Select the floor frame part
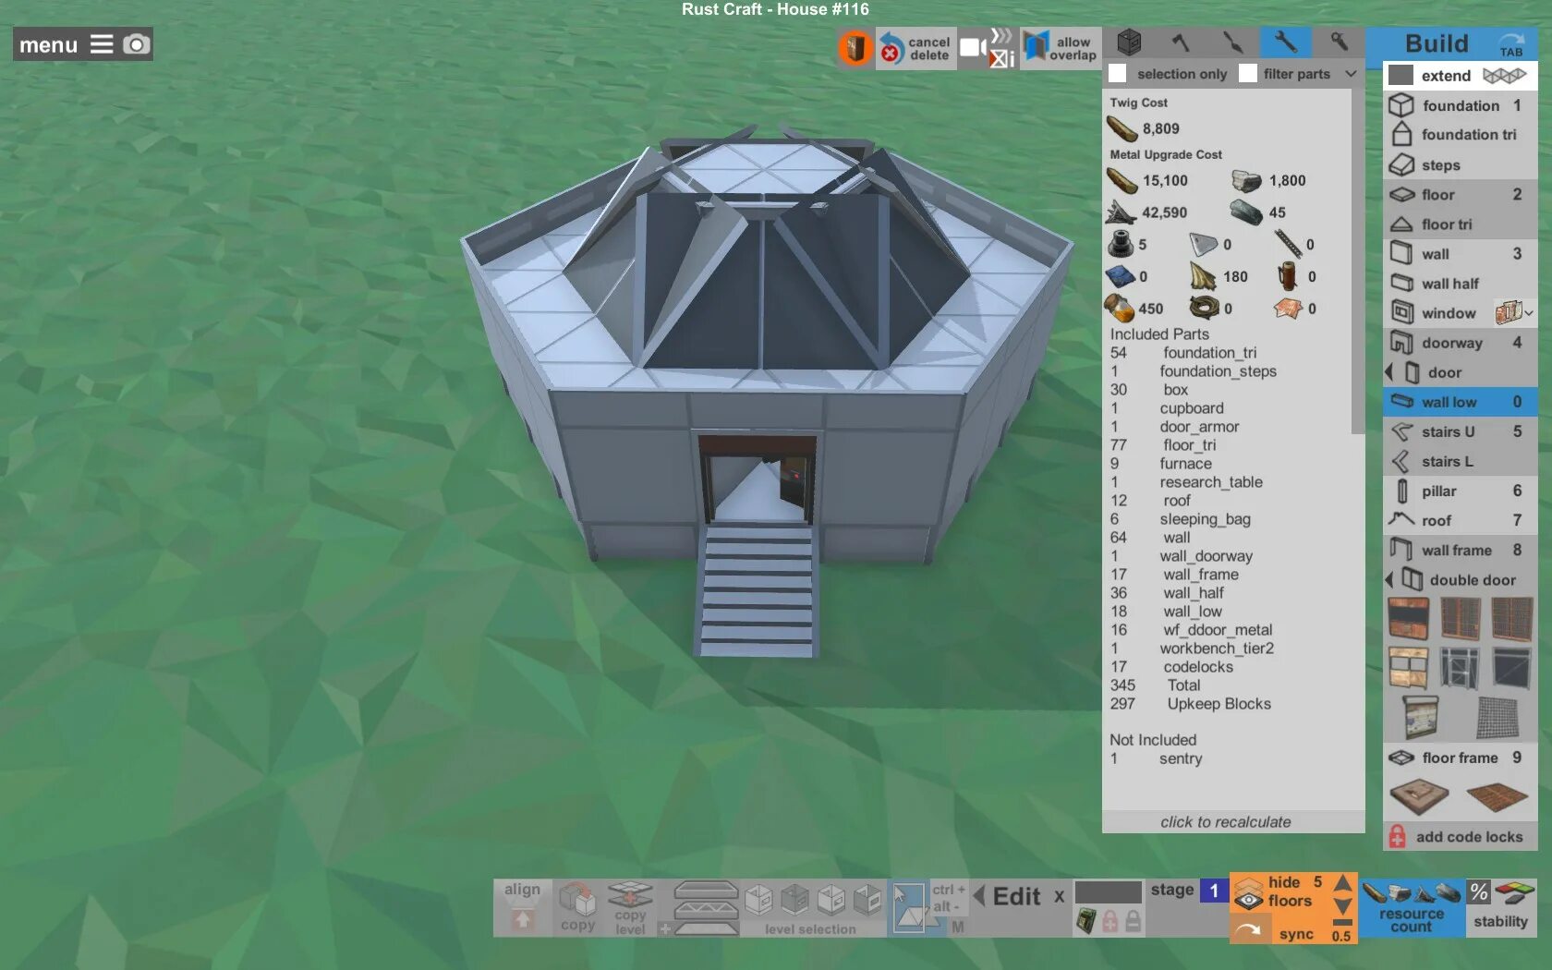 [x=1461, y=758]
